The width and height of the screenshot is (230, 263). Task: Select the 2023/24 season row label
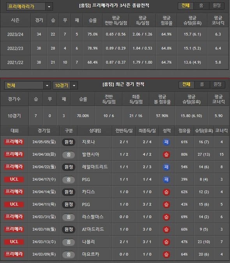tap(15, 34)
